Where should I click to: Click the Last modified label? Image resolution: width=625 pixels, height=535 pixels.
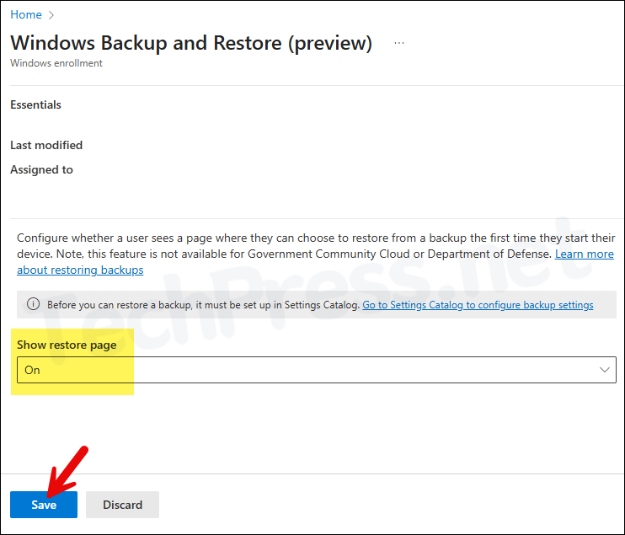click(x=46, y=145)
